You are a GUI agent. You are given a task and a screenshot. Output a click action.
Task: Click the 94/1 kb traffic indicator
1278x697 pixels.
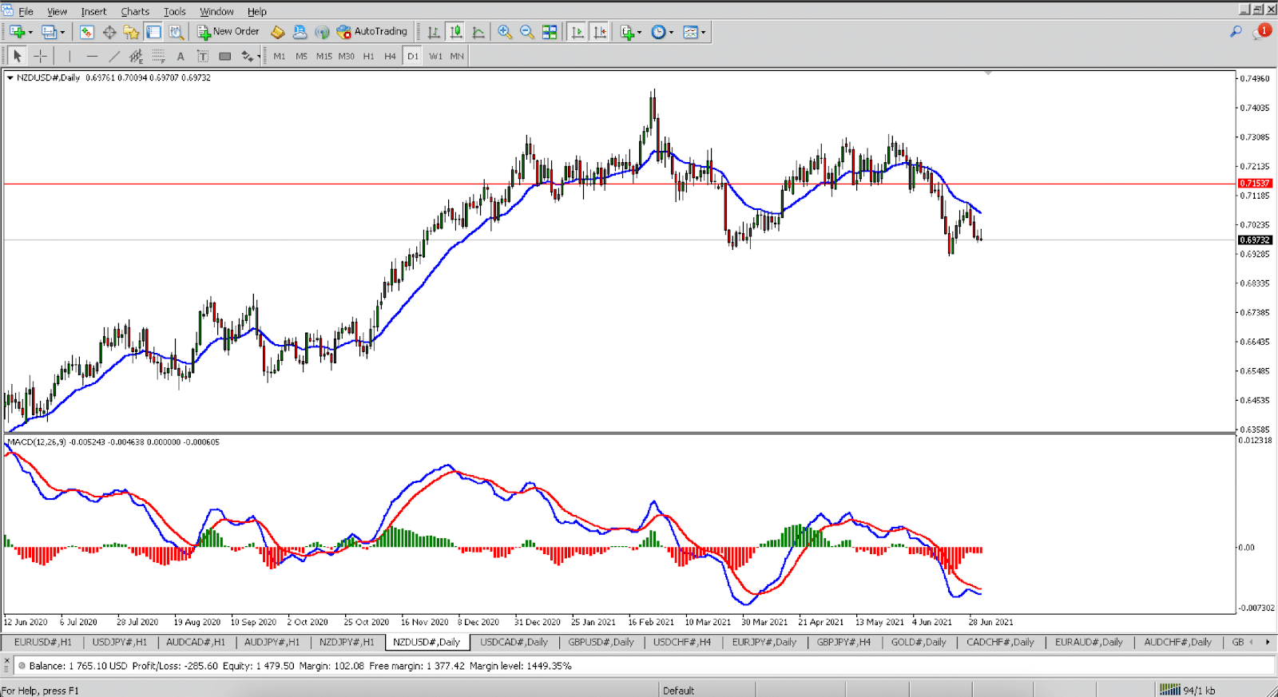coord(1199,691)
